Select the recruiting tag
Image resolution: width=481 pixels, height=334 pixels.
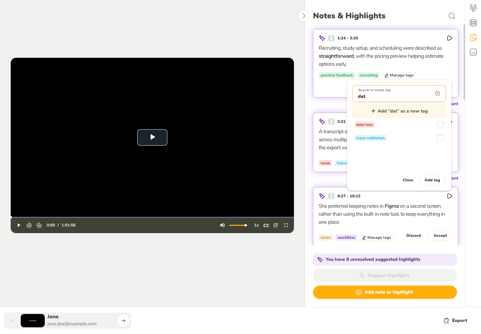click(368, 75)
